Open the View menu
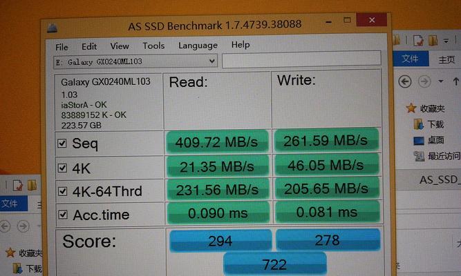 (120, 46)
